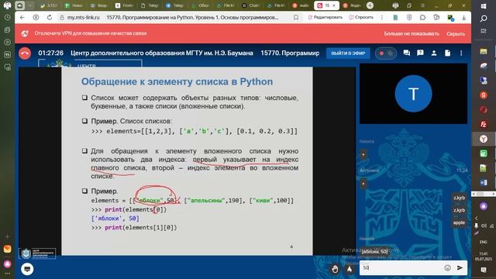496x279 pixels.
Task: Close the active '15' browser tab
Action: tap(334, 5)
